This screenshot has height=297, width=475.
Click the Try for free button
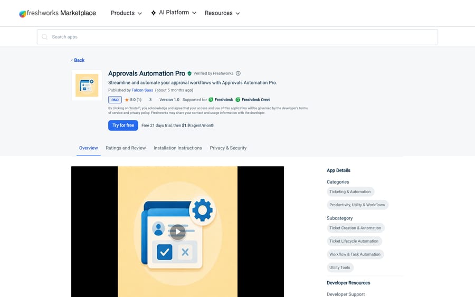[123, 126]
